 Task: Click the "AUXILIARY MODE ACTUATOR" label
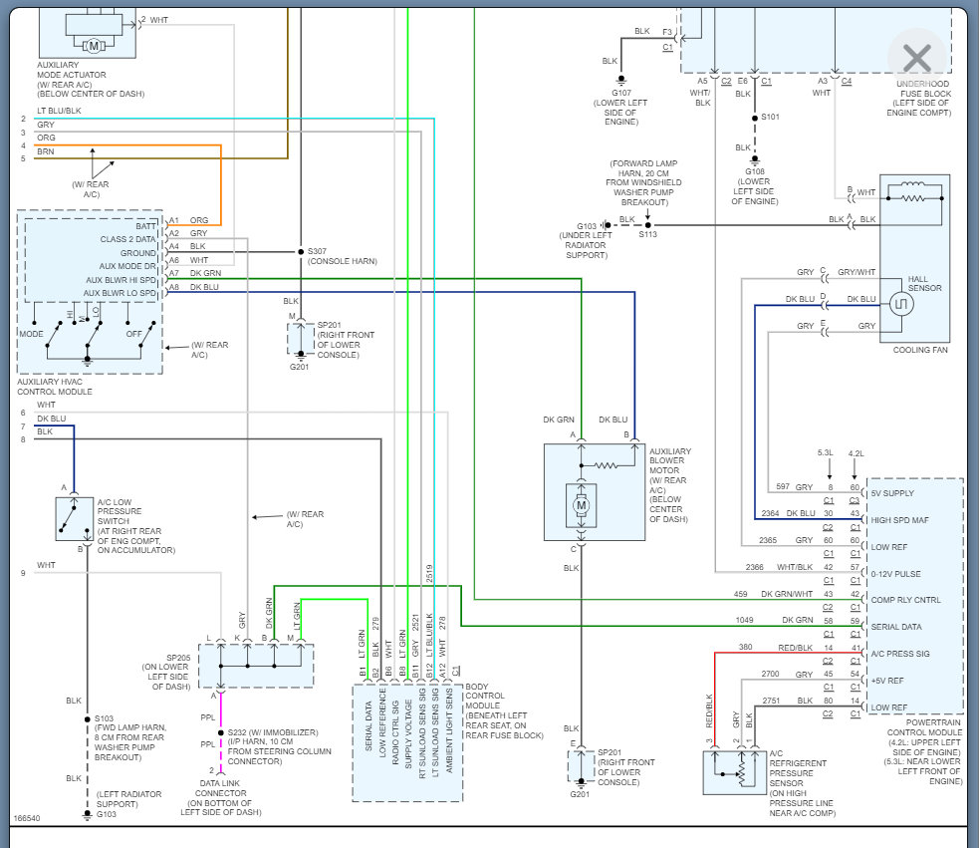pyautogui.click(x=71, y=70)
